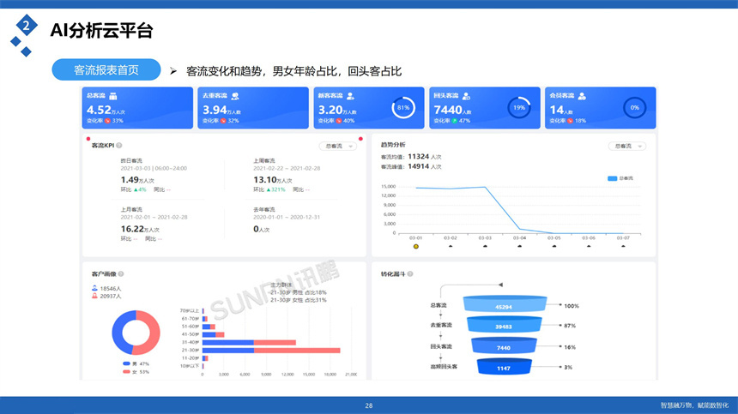
Task: Click the 昨日客流 value 1.49万人次
Action: (x=137, y=180)
